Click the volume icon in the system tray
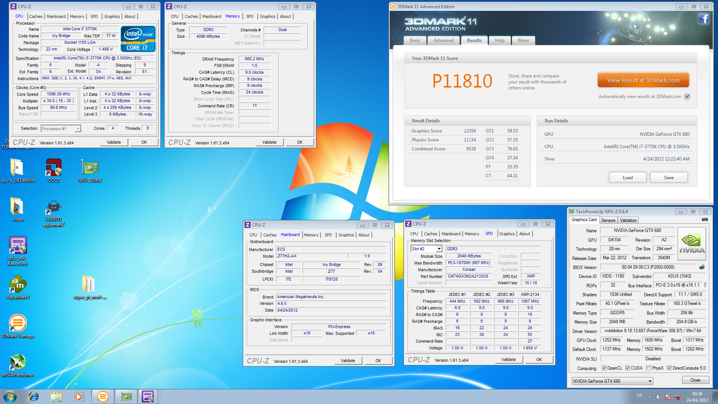The height and width of the screenshot is (404, 718). [x=659, y=397]
